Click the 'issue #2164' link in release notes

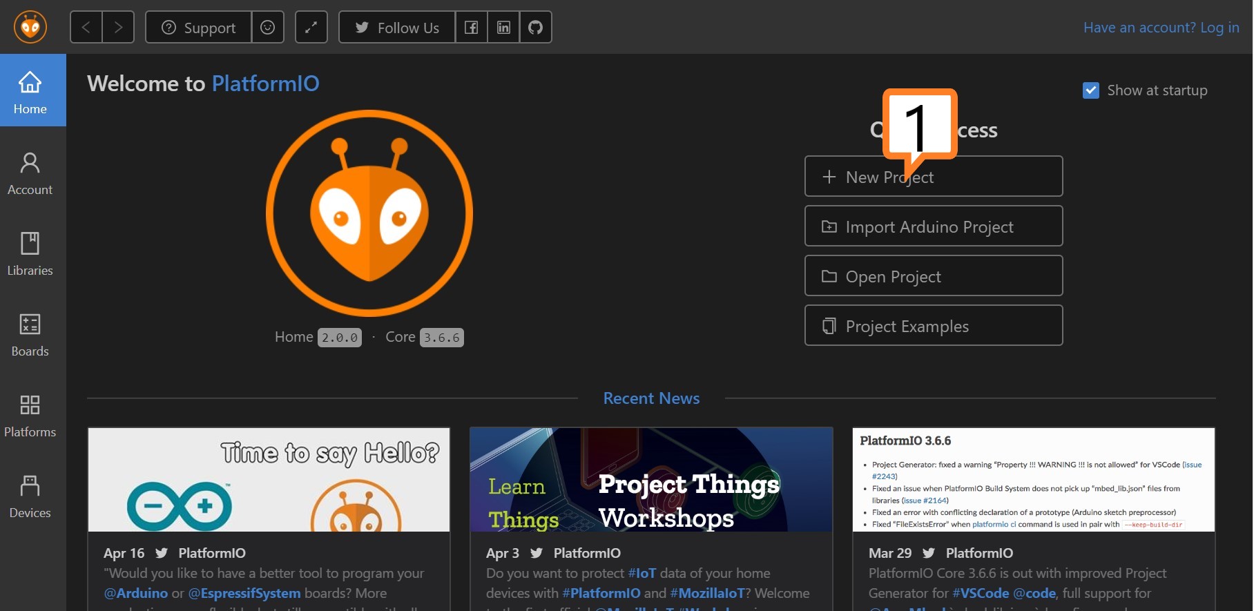925,501
